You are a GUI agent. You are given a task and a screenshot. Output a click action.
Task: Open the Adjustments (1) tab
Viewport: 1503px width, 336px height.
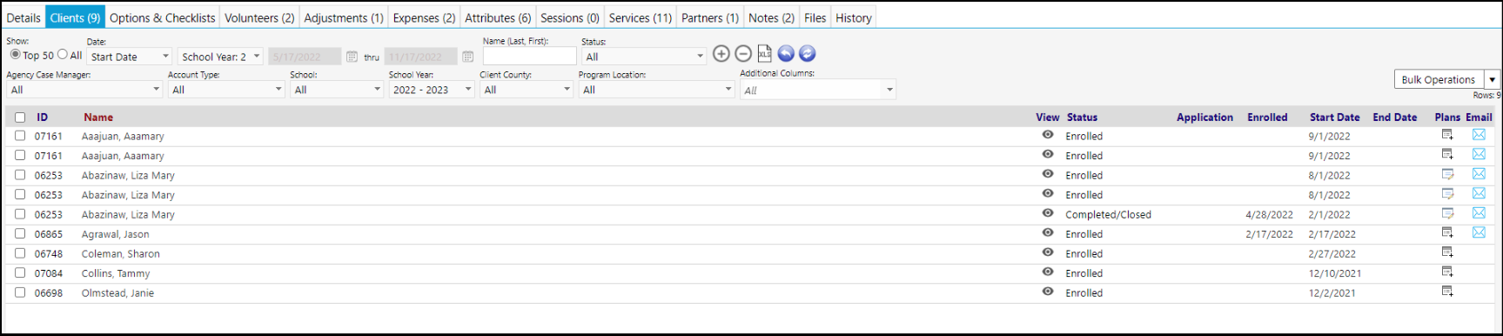(x=344, y=17)
